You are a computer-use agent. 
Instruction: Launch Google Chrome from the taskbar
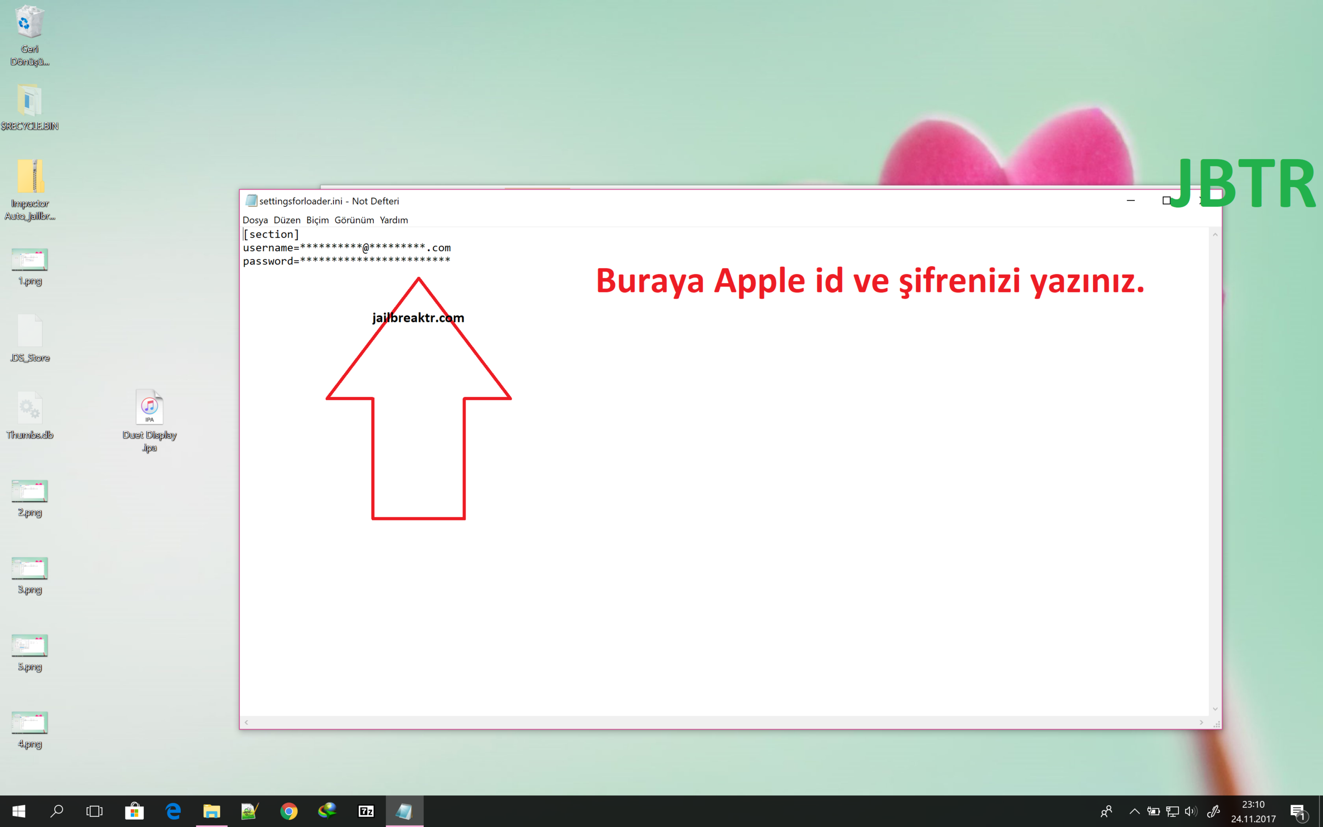290,811
